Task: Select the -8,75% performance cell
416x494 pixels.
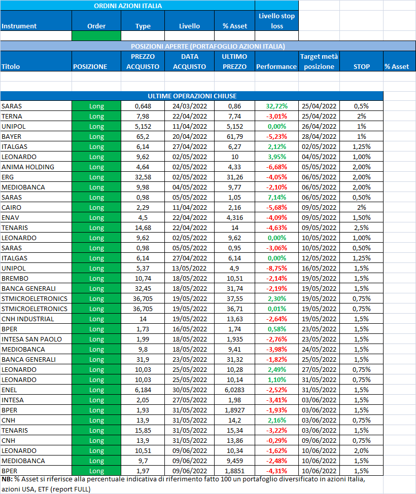Action: point(276,268)
